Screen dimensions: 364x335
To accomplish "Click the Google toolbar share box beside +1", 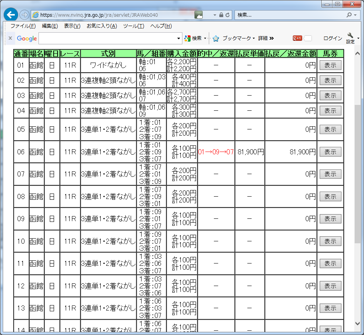I will 308,38.
